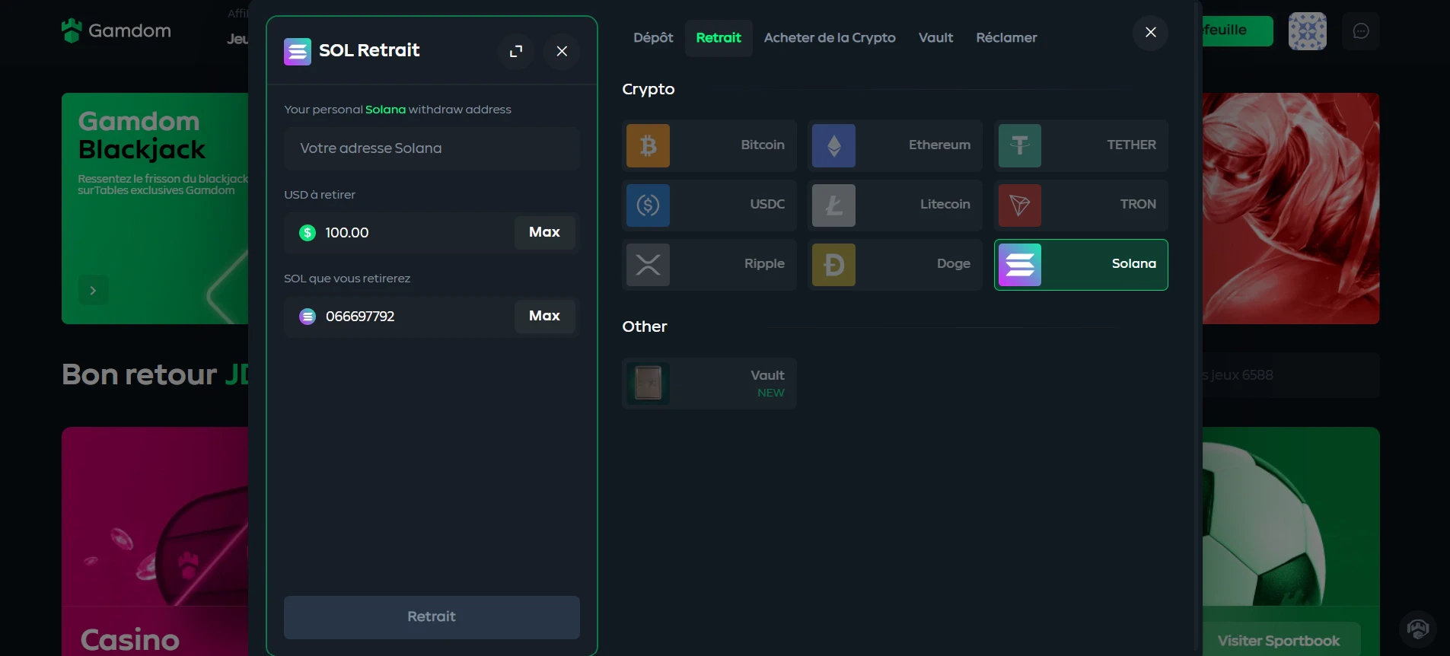Pick the Ripple currency tile

point(709,264)
